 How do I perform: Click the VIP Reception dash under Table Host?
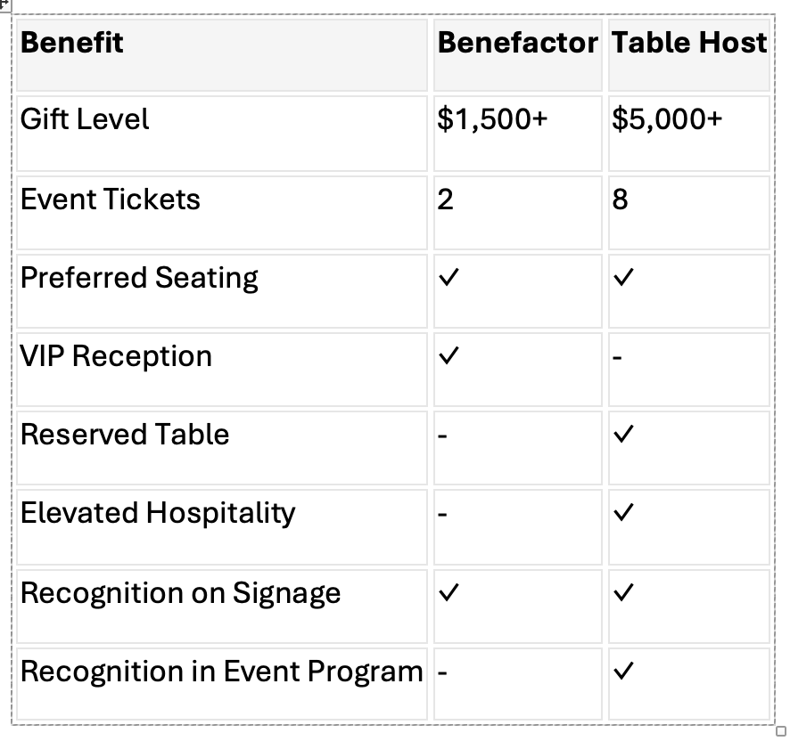point(617,357)
